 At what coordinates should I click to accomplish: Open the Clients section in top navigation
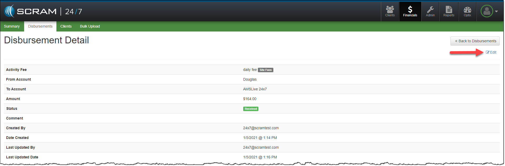pos(390,12)
